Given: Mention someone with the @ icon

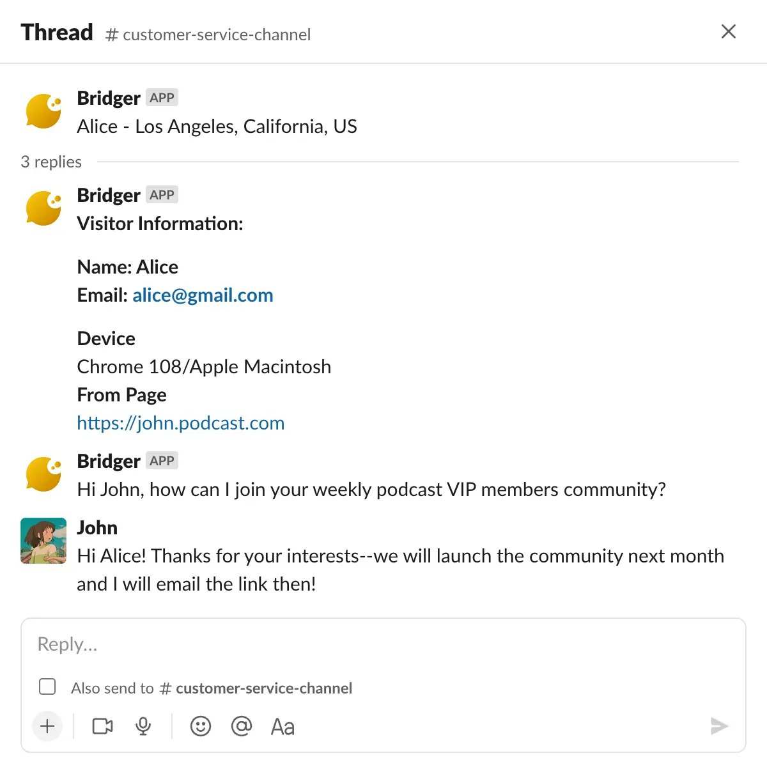Looking at the screenshot, I should coord(242,726).
